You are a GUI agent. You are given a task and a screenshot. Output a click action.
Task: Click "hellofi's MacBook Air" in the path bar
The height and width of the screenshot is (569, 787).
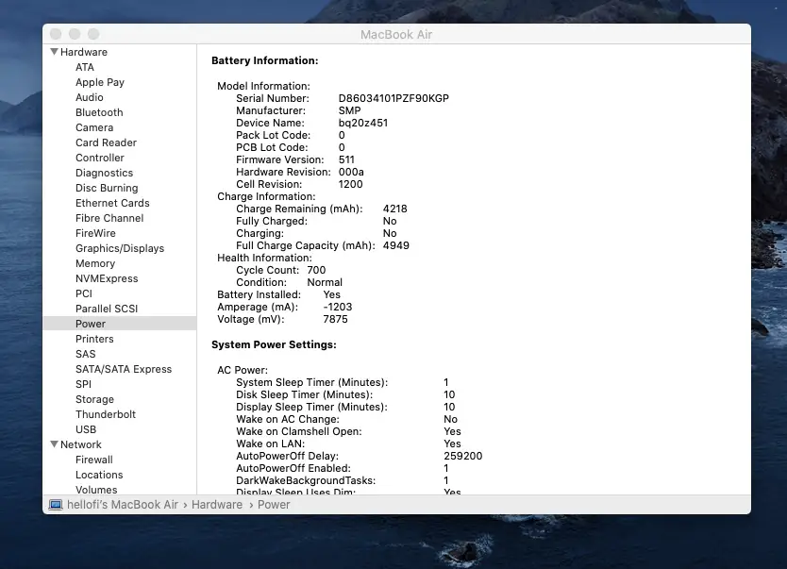122,505
